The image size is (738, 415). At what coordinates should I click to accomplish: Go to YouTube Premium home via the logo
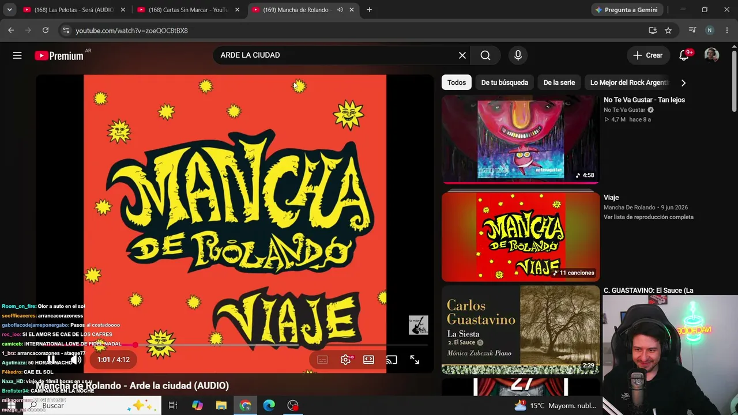pyautogui.click(x=59, y=55)
